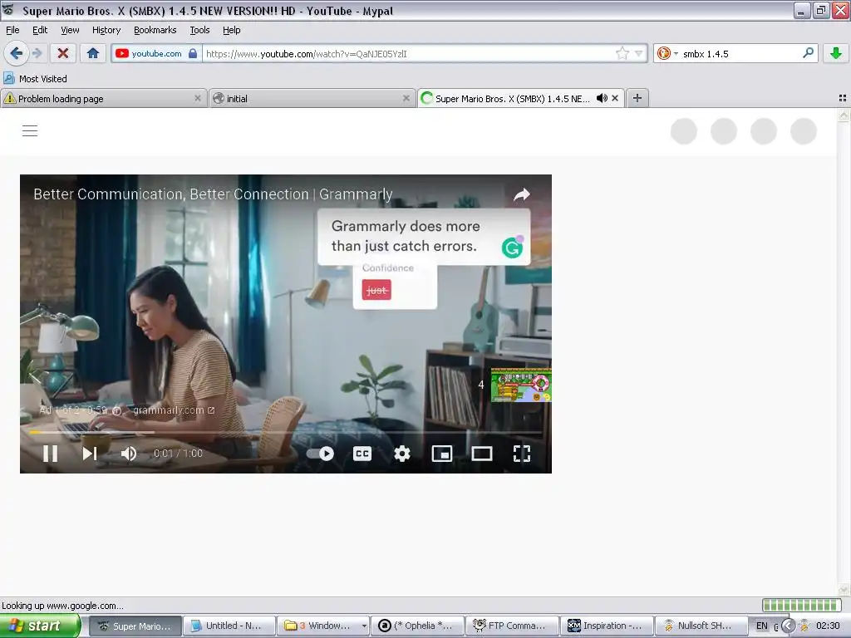The height and width of the screenshot is (638, 851).
Task: Close the Problem loading page tab
Action: click(198, 98)
